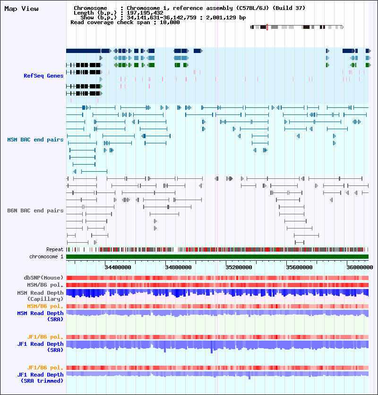Screen dimensions: 378x395
Task: Select the dbSNP(Mouse) track label
Action: (43, 278)
